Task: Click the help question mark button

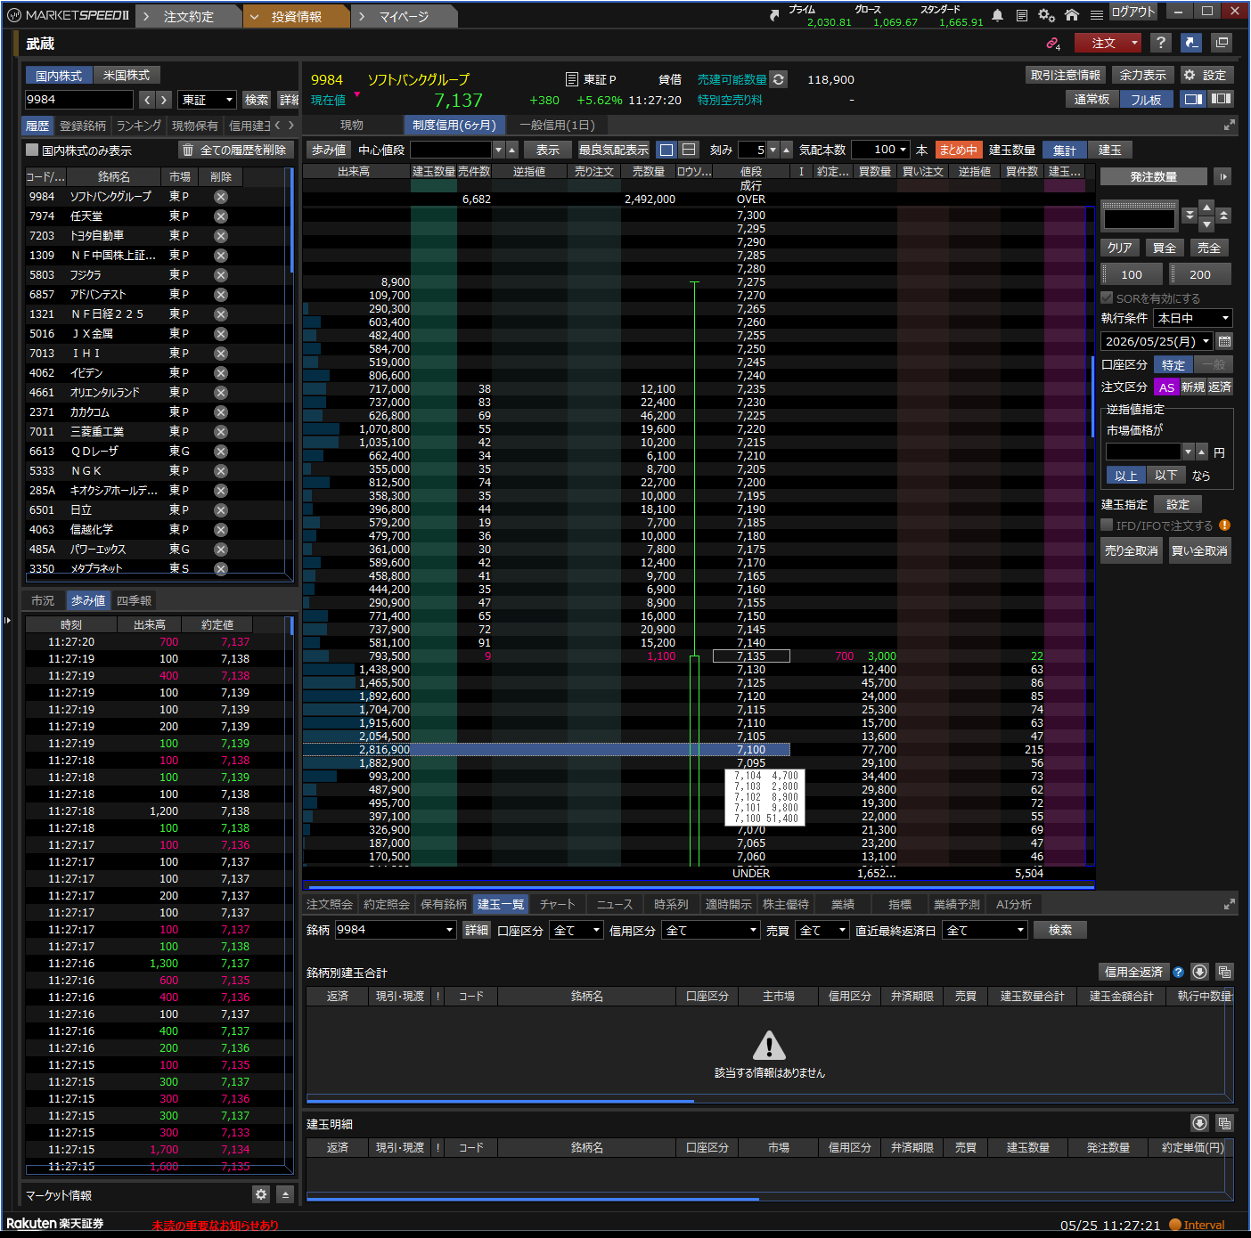Action: [x=1160, y=43]
